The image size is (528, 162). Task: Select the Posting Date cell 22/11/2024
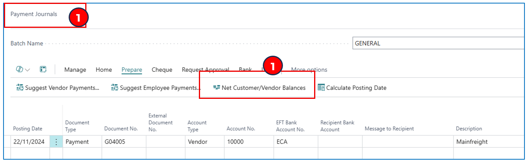click(x=29, y=142)
